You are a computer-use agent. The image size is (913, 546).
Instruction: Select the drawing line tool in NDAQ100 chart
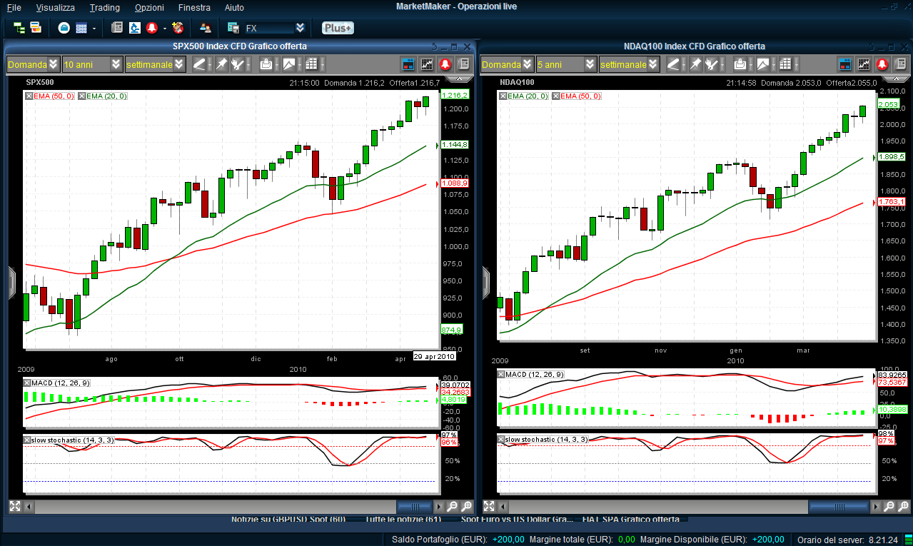pos(673,64)
